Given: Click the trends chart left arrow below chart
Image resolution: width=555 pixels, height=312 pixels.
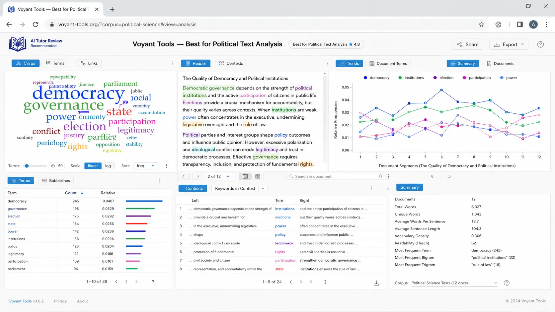Looking at the screenshot, I should coord(432,176).
